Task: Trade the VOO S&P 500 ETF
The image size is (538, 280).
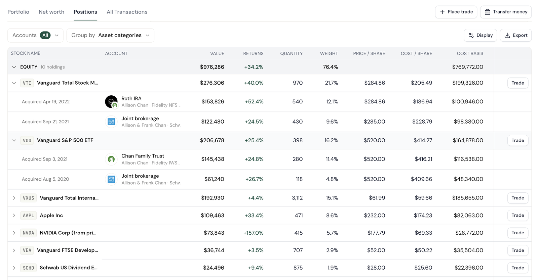Action: [517, 140]
